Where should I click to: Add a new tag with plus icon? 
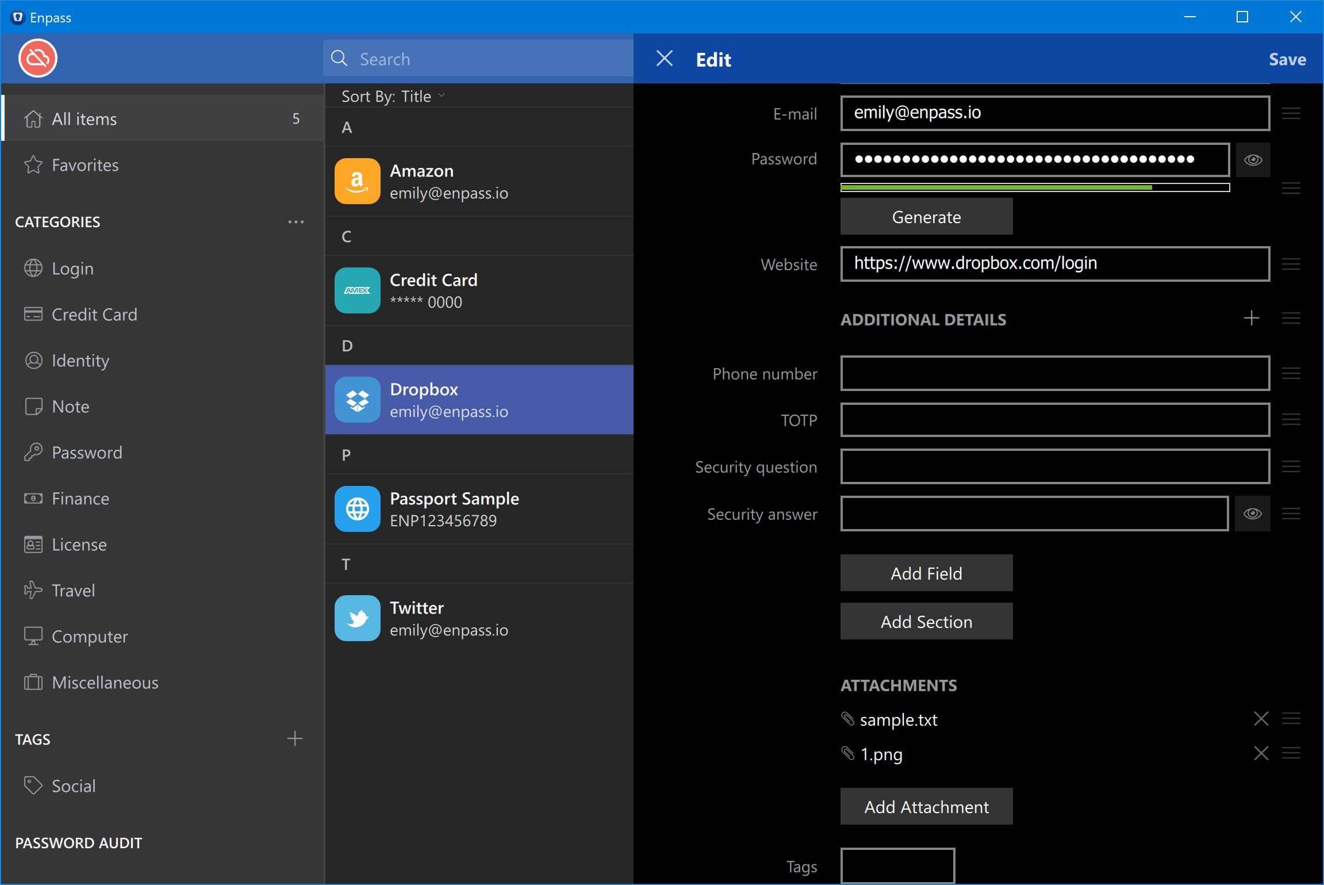coord(295,738)
